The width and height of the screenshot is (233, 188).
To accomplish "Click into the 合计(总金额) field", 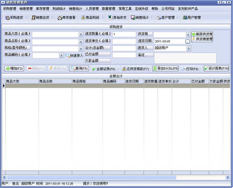I will click(x=124, y=49).
